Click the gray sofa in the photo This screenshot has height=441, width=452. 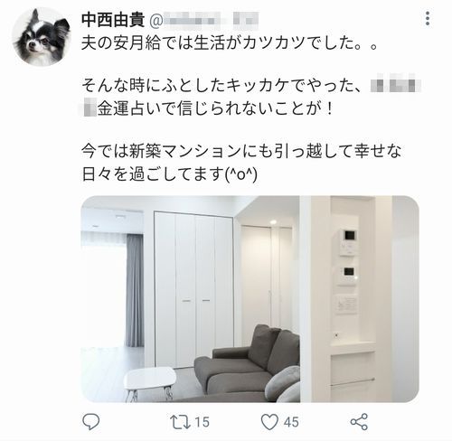247,363
